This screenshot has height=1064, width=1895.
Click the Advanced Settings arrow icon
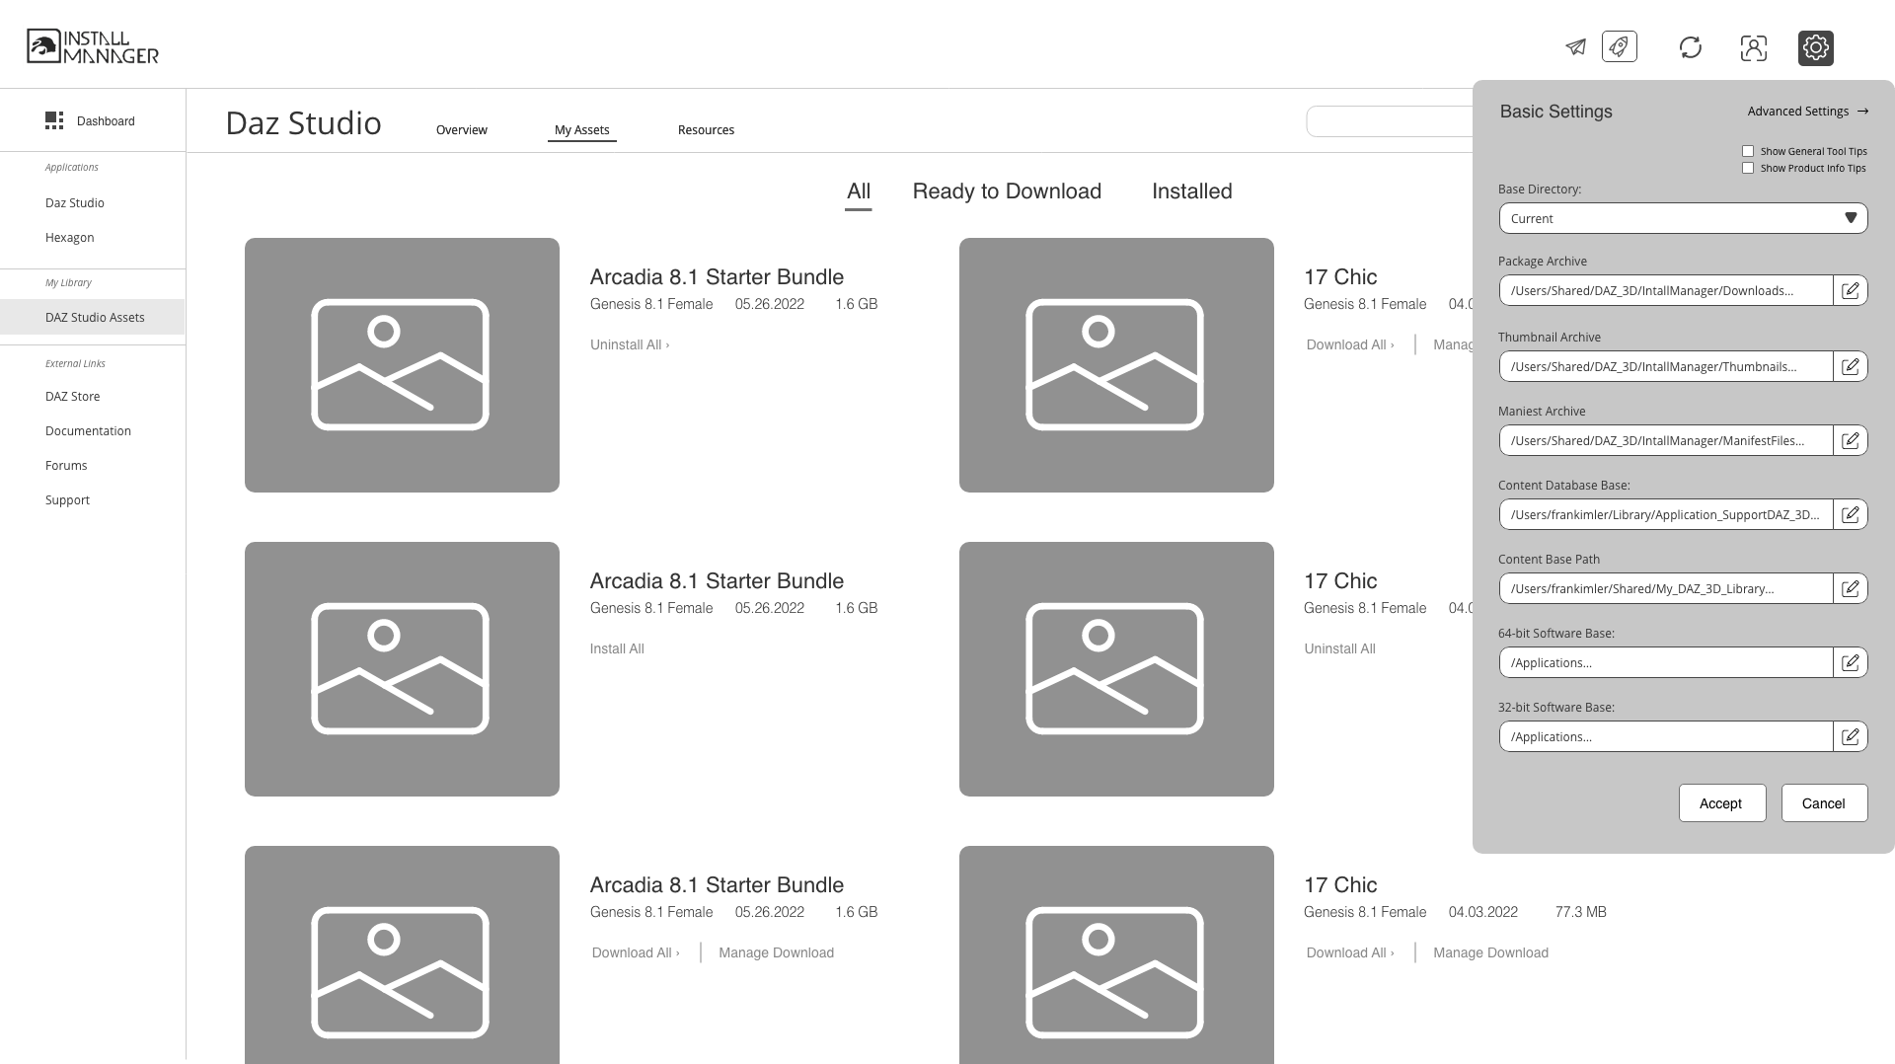pyautogui.click(x=1862, y=111)
